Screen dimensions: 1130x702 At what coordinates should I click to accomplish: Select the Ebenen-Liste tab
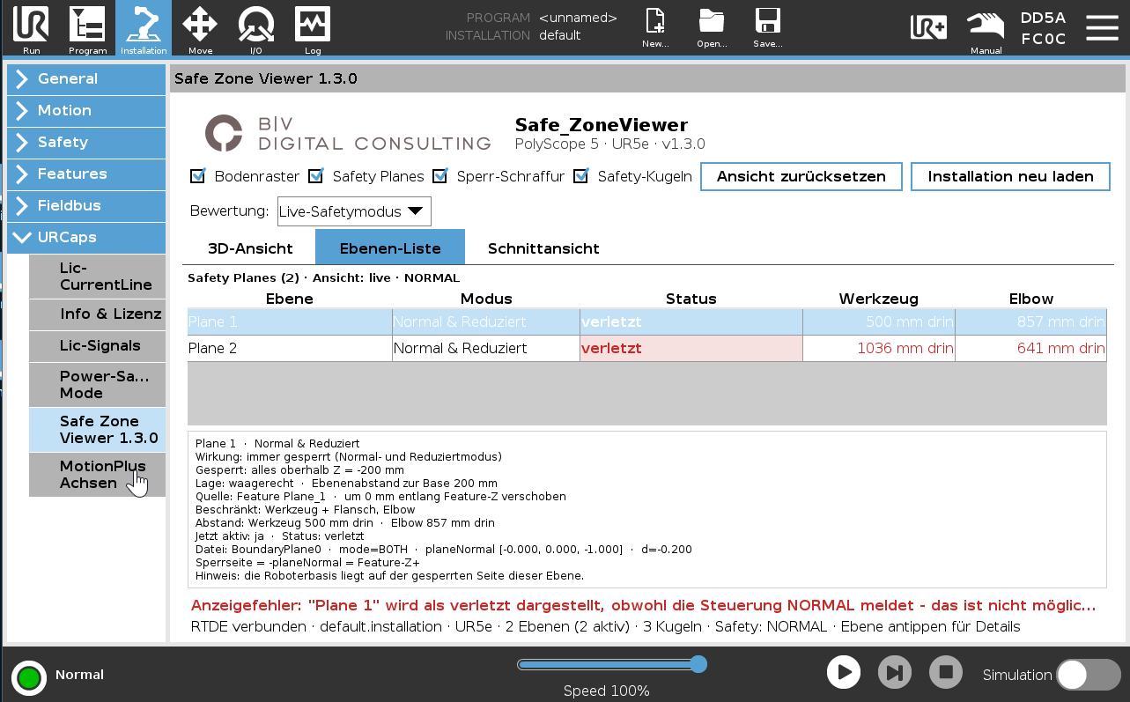click(x=390, y=248)
